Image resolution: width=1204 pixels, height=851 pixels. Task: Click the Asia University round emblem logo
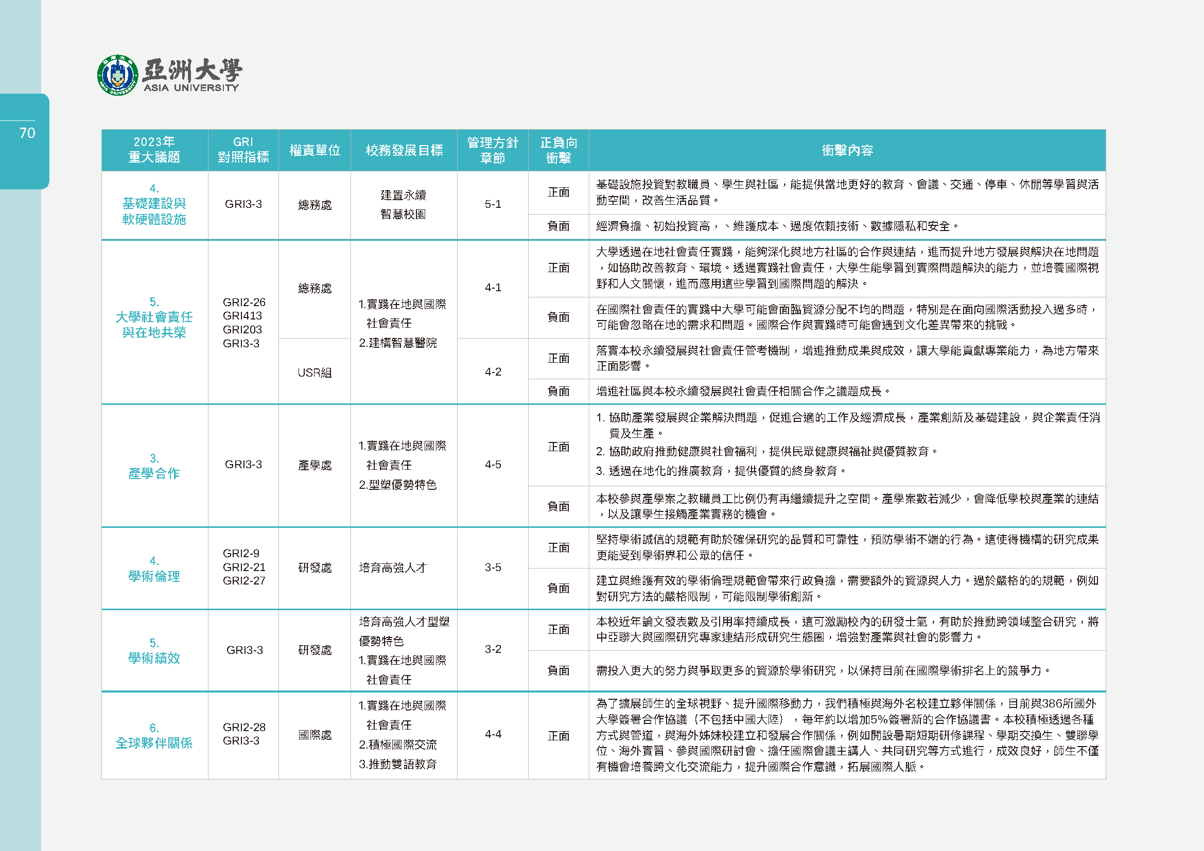[x=118, y=75]
